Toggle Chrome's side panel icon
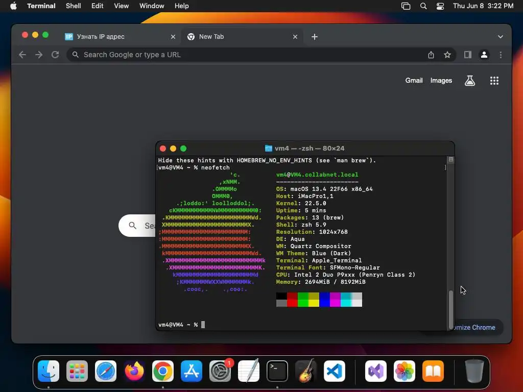 click(468, 55)
